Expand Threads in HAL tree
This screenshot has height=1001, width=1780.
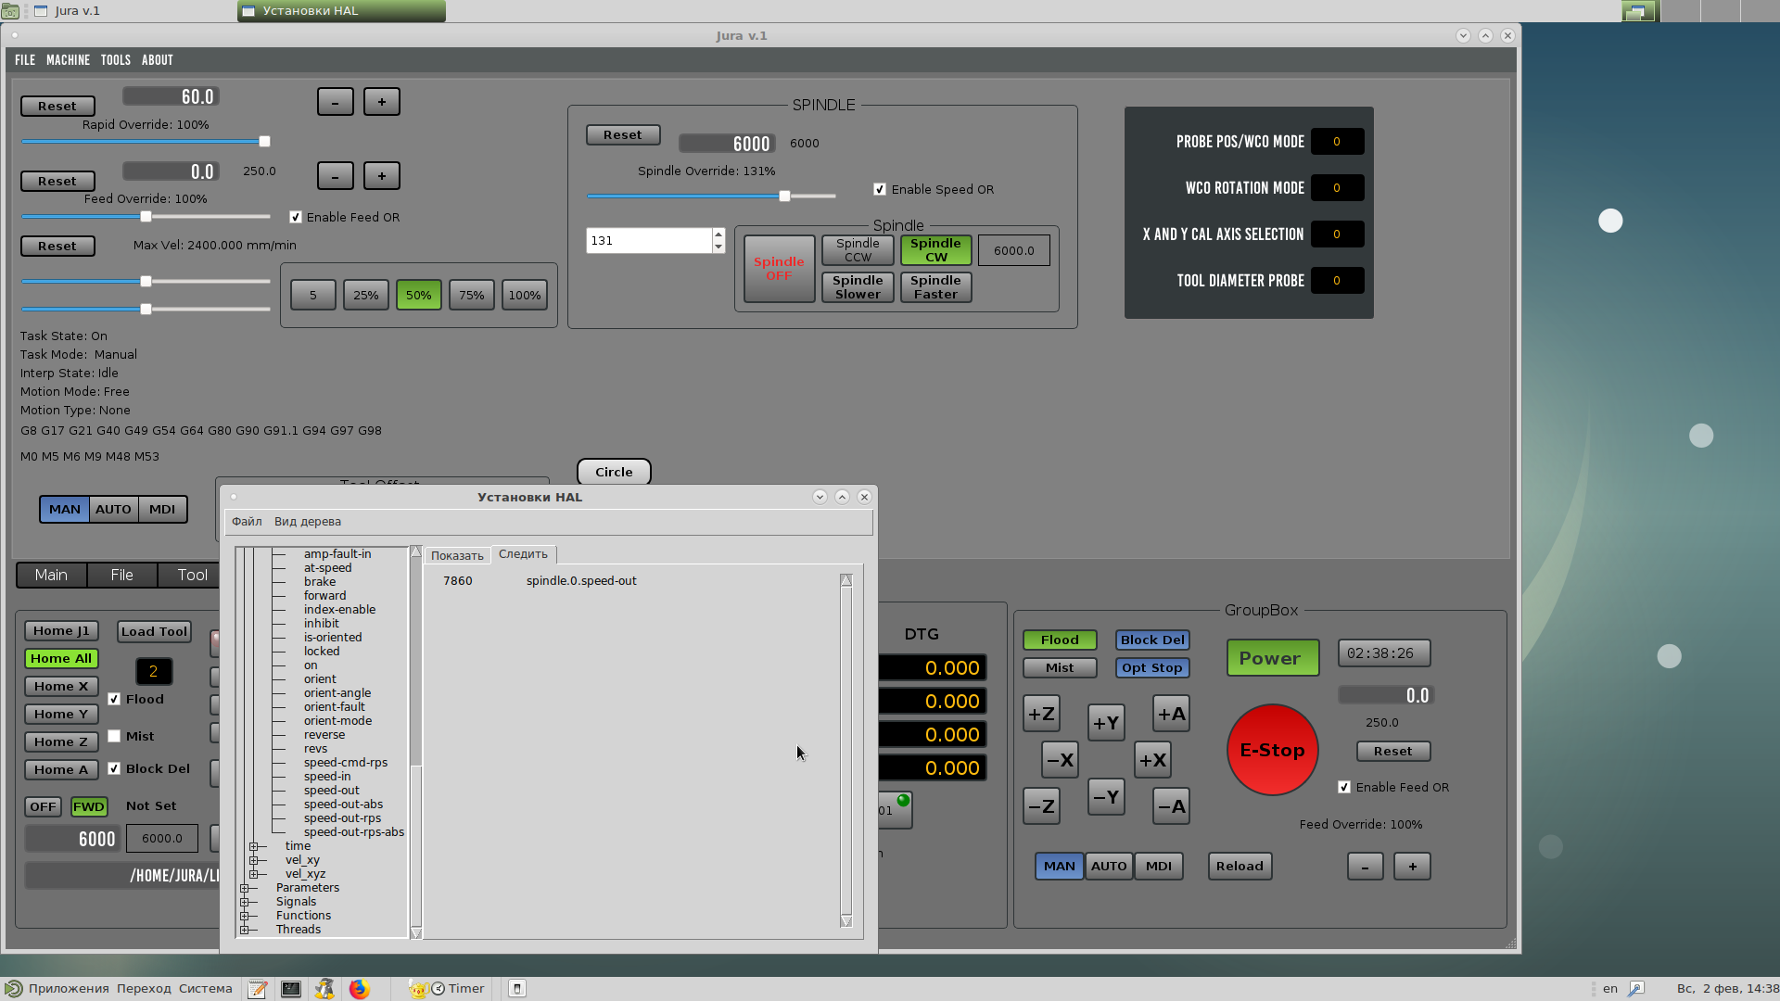point(244,930)
